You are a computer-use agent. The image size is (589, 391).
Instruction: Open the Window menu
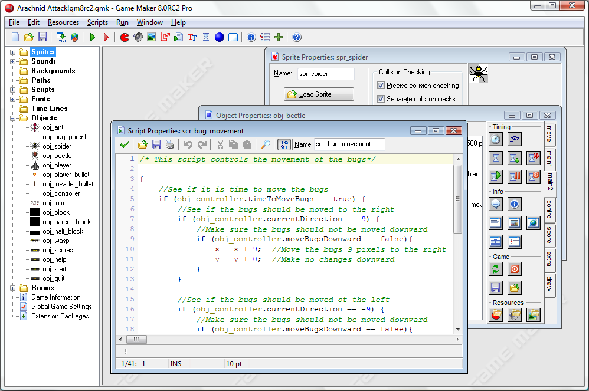(149, 22)
